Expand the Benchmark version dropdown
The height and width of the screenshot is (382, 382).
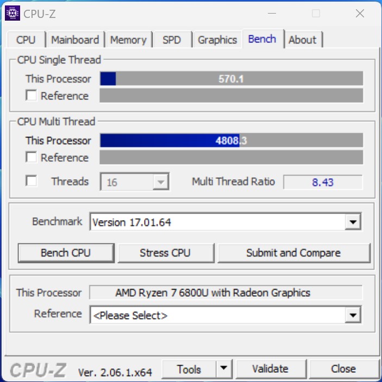(x=353, y=222)
